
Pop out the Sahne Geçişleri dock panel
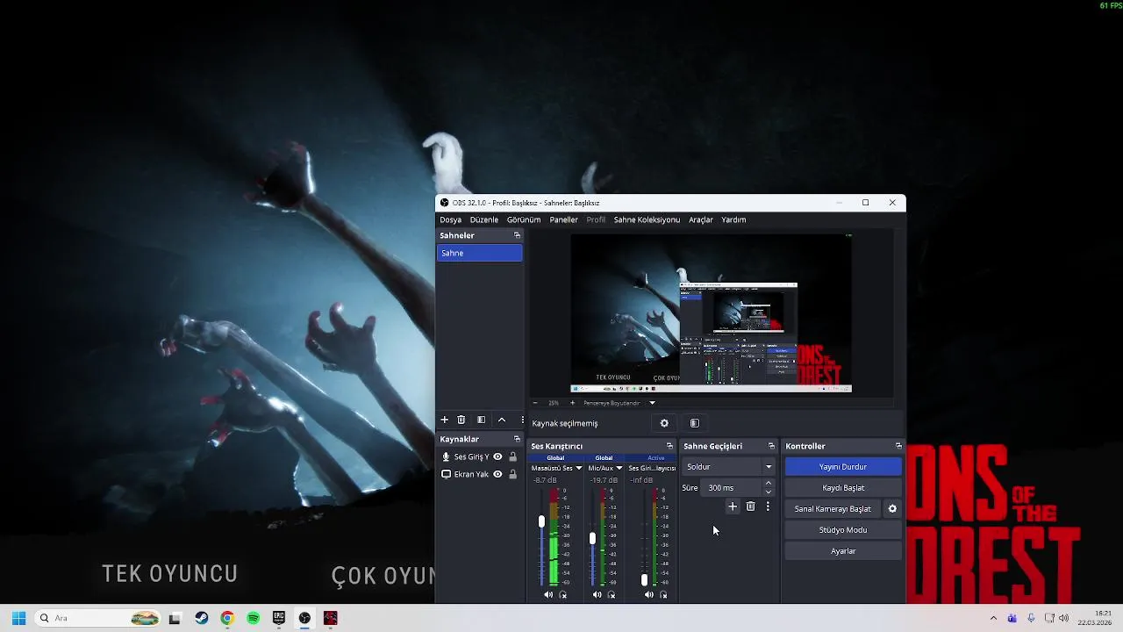pos(771,446)
